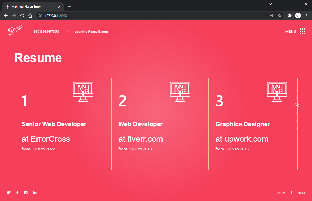The image size is (312, 201).
Task: Click the design monitor icon in card 2
Action: 180,92
